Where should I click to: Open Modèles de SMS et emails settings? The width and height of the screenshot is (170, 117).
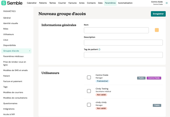click(15, 70)
